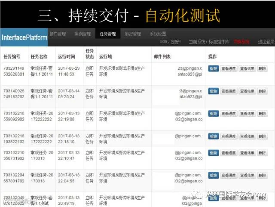Click the 任务编号 column header
The image size is (275, 207).
click(12, 56)
